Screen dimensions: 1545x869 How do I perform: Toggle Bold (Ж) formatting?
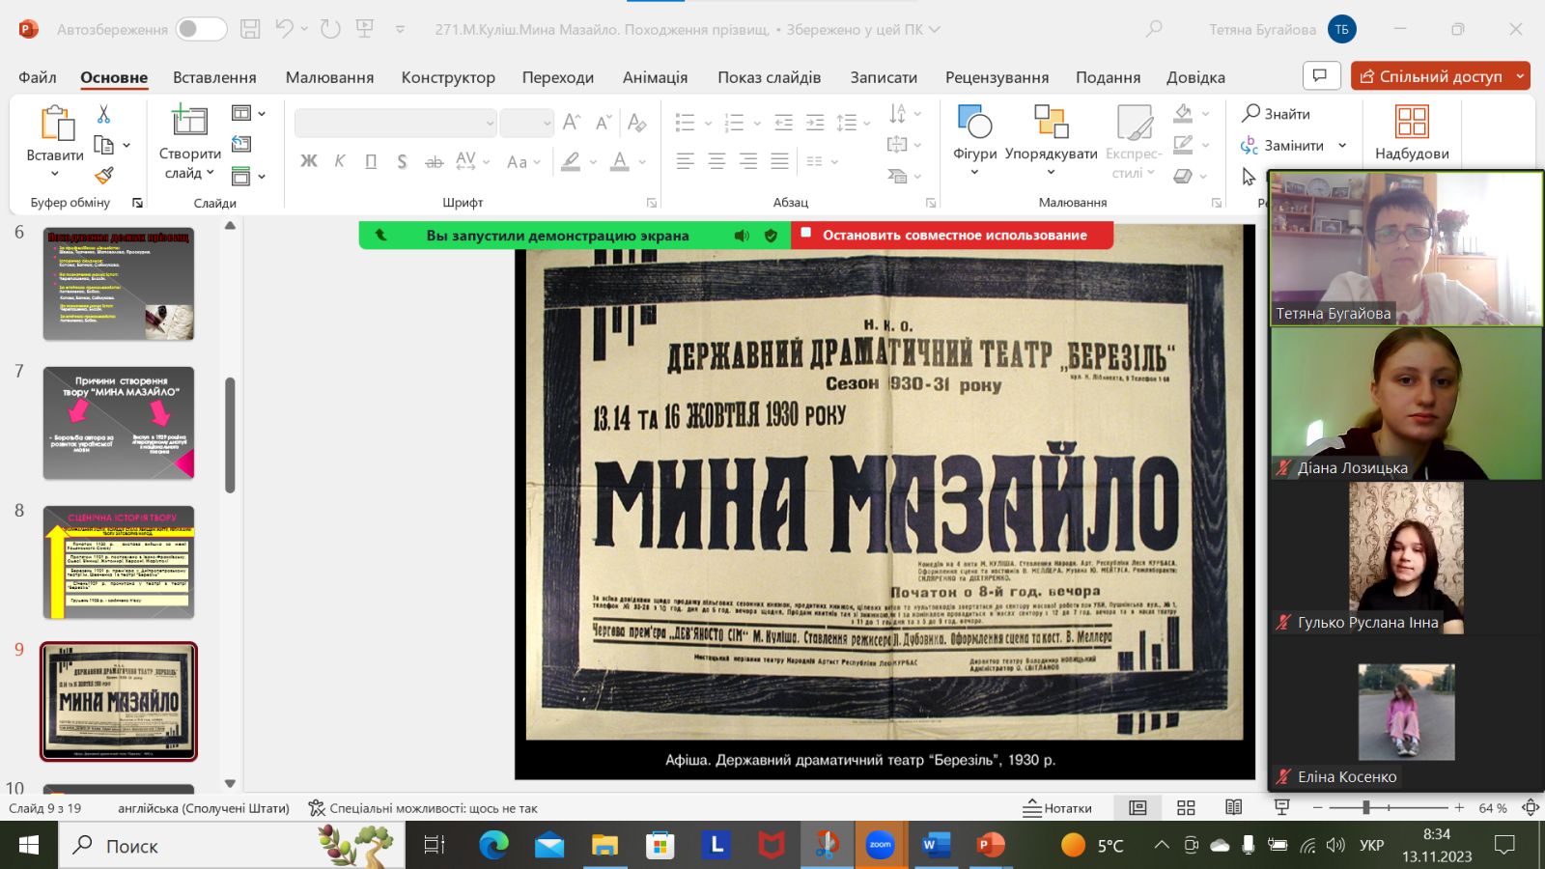click(x=309, y=161)
